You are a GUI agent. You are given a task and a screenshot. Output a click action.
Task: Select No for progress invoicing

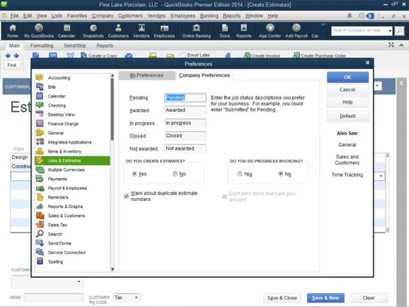tap(280, 173)
